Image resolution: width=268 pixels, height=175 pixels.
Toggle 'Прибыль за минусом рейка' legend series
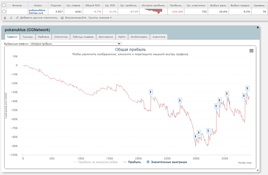(x=96, y=162)
